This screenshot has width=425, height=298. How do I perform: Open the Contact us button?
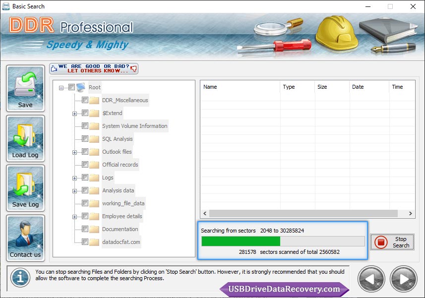coord(25,238)
